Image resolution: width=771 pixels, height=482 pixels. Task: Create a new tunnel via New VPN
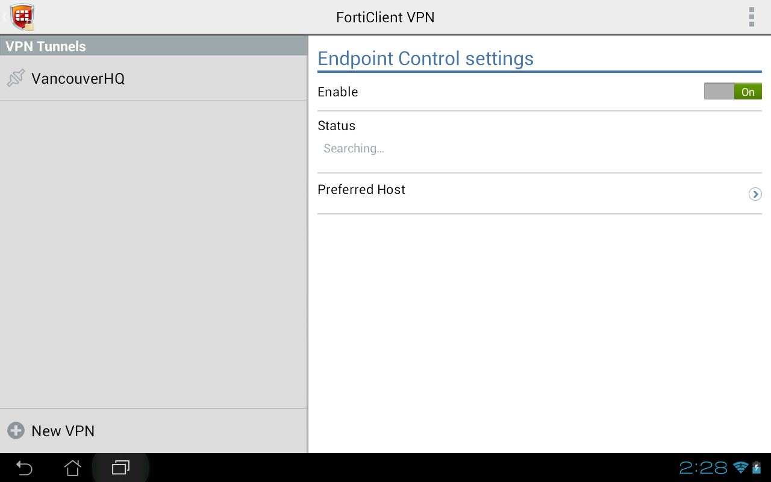pos(63,430)
